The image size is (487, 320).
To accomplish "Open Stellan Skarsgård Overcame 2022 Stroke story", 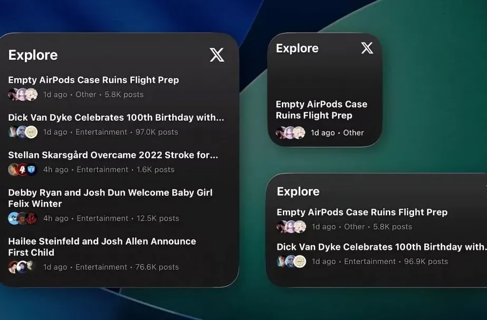I will pos(113,155).
